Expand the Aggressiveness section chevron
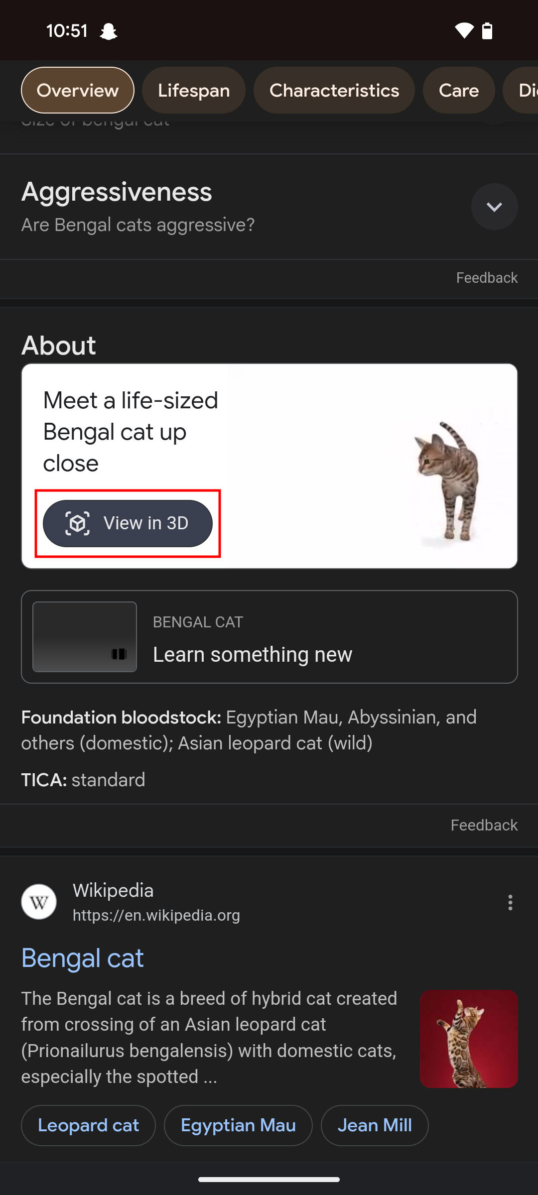The height and width of the screenshot is (1195, 538). [494, 207]
